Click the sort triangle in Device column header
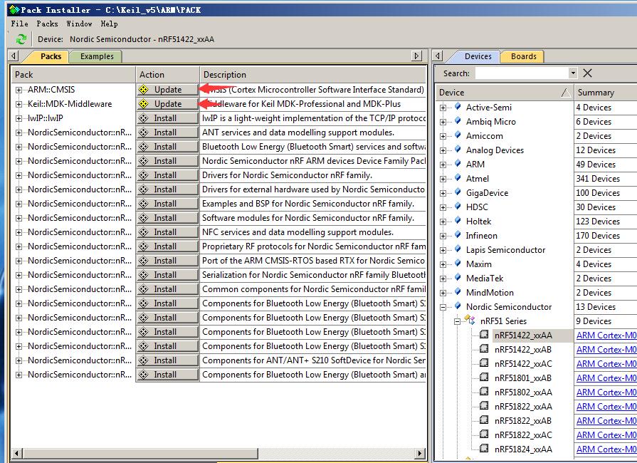Viewport: 637px width, 463px height. click(567, 93)
